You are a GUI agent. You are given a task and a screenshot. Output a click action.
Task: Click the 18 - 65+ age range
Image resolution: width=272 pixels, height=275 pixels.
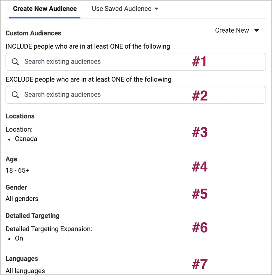click(x=17, y=171)
